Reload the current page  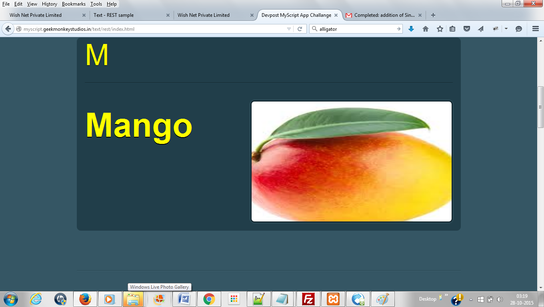pyautogui.click(x=300, y=29)
